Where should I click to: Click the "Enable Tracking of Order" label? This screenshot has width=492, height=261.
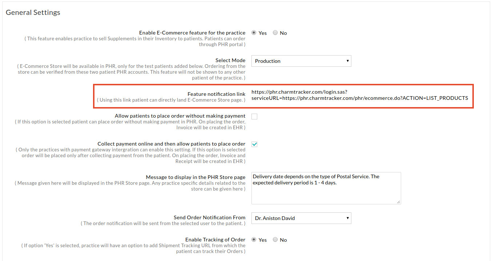(x=215, y=239)
